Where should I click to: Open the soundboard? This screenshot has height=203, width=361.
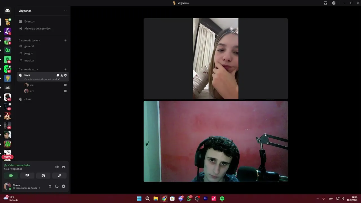[x=59, y=175]
